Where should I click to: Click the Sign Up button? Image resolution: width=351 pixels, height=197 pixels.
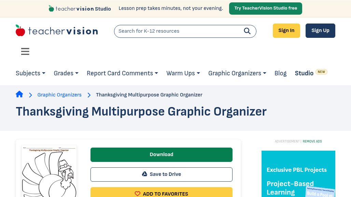(x=320, y=31)
